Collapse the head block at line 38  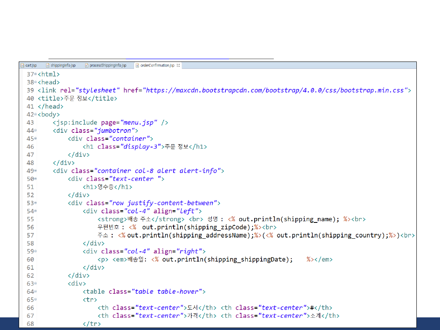tap(35, 82)
